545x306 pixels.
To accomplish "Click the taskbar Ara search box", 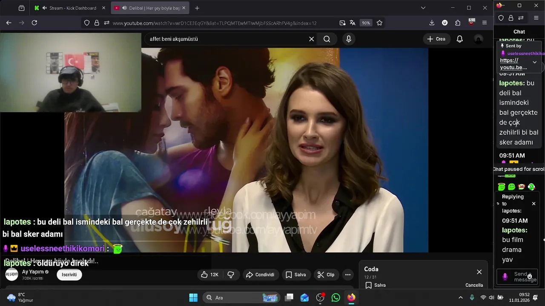I will [x=241, y=297].
